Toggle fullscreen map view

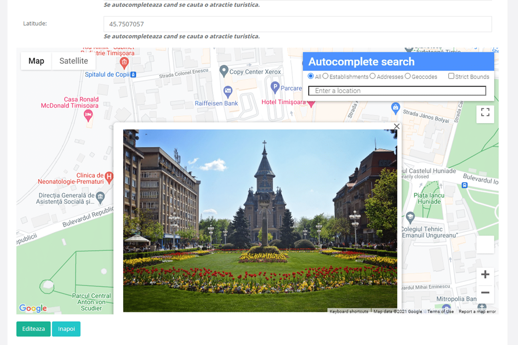(x=485, y=112)
